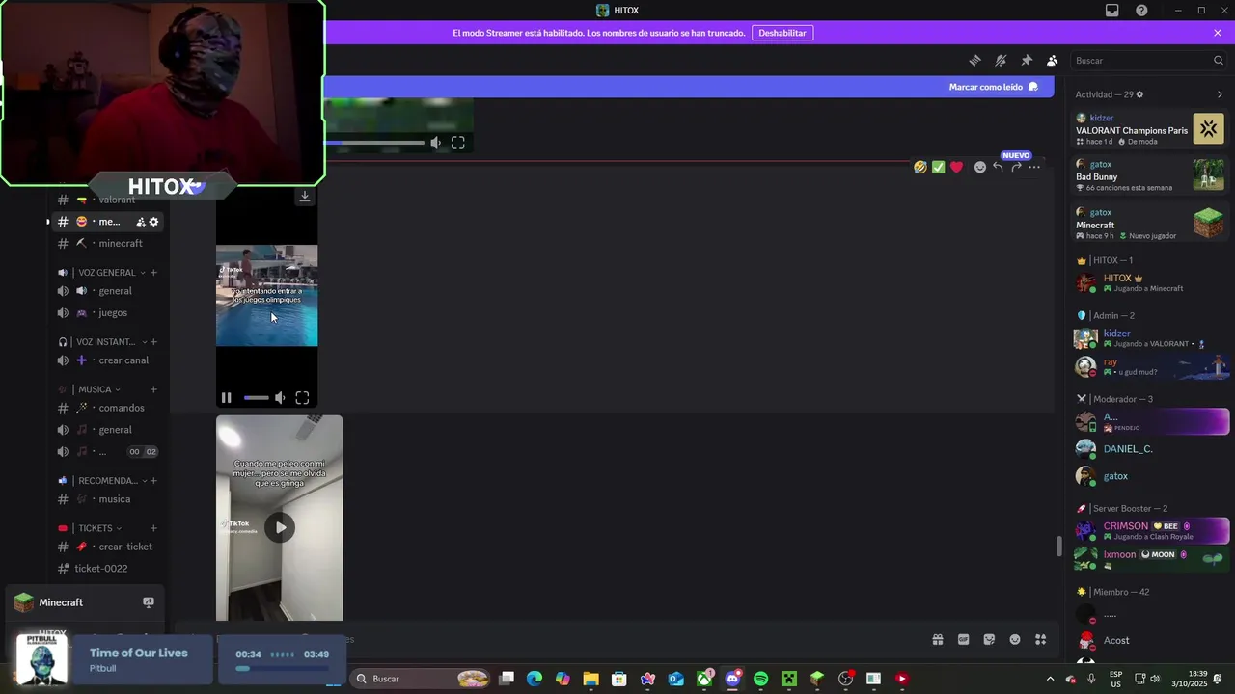The height and width of the screenshot is (694, 1235).
Task: React with the laughing emoji
Action: pos(920,167)
